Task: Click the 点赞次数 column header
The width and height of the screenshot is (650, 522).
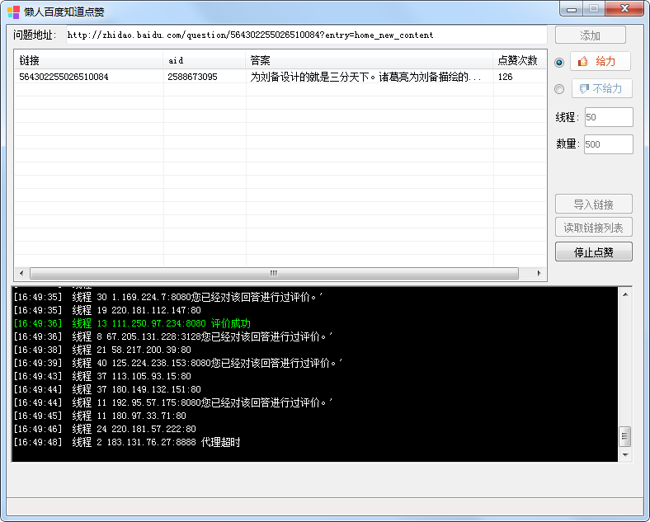Action: [x=518, y=60]
